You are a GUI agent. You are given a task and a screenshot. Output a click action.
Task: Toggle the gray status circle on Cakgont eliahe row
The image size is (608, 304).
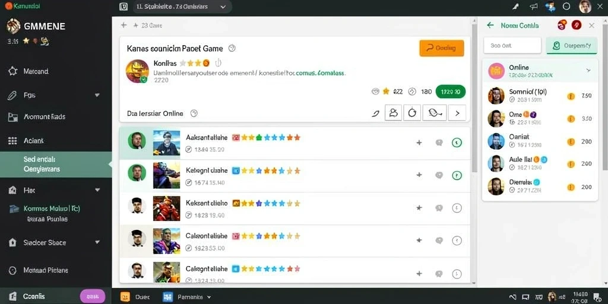(x=457, y=240)
